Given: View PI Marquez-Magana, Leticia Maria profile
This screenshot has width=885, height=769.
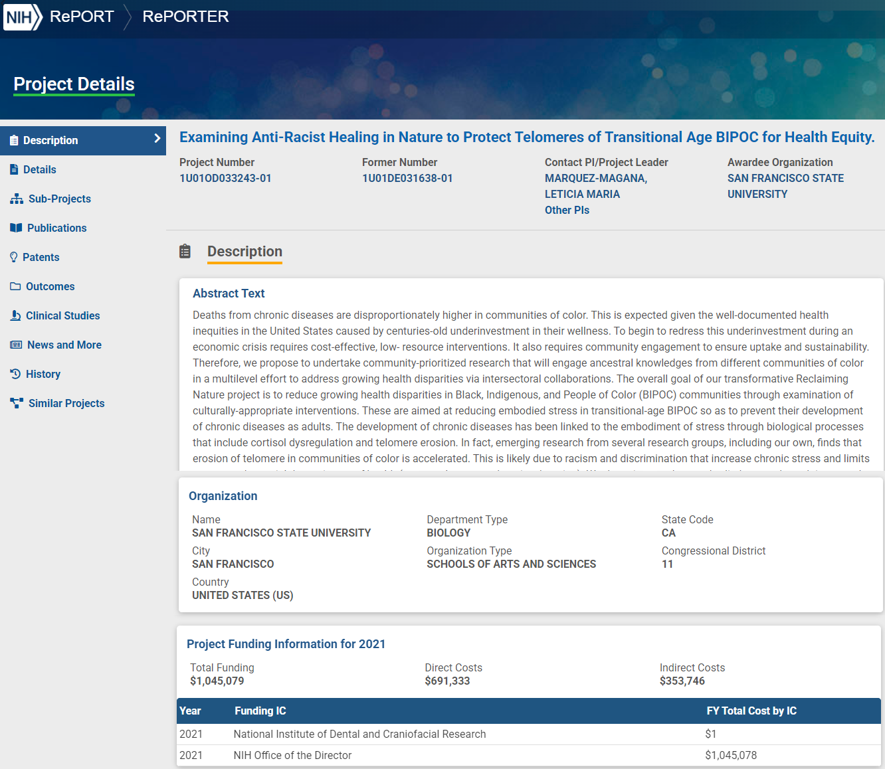Looking at the screenshot, I should 595,186.
